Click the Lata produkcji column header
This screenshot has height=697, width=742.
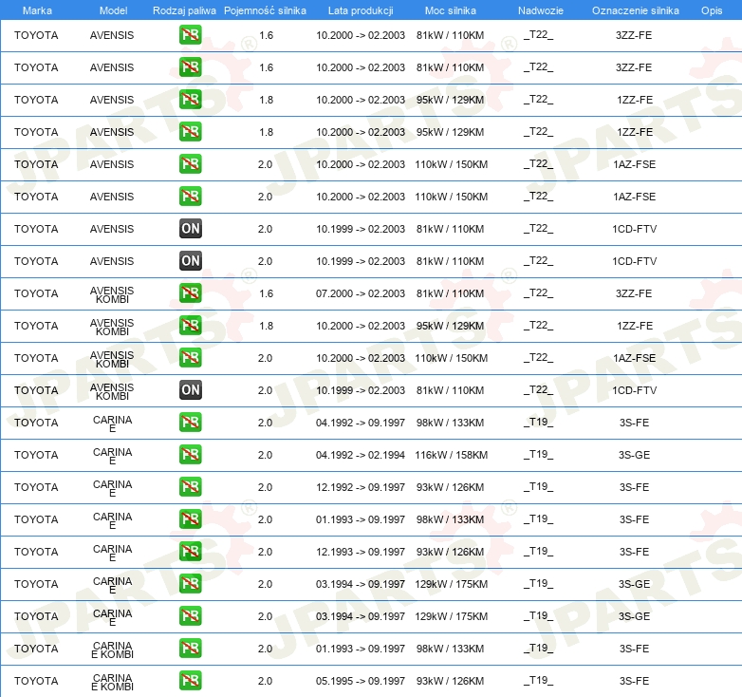[x=361, y=10]
